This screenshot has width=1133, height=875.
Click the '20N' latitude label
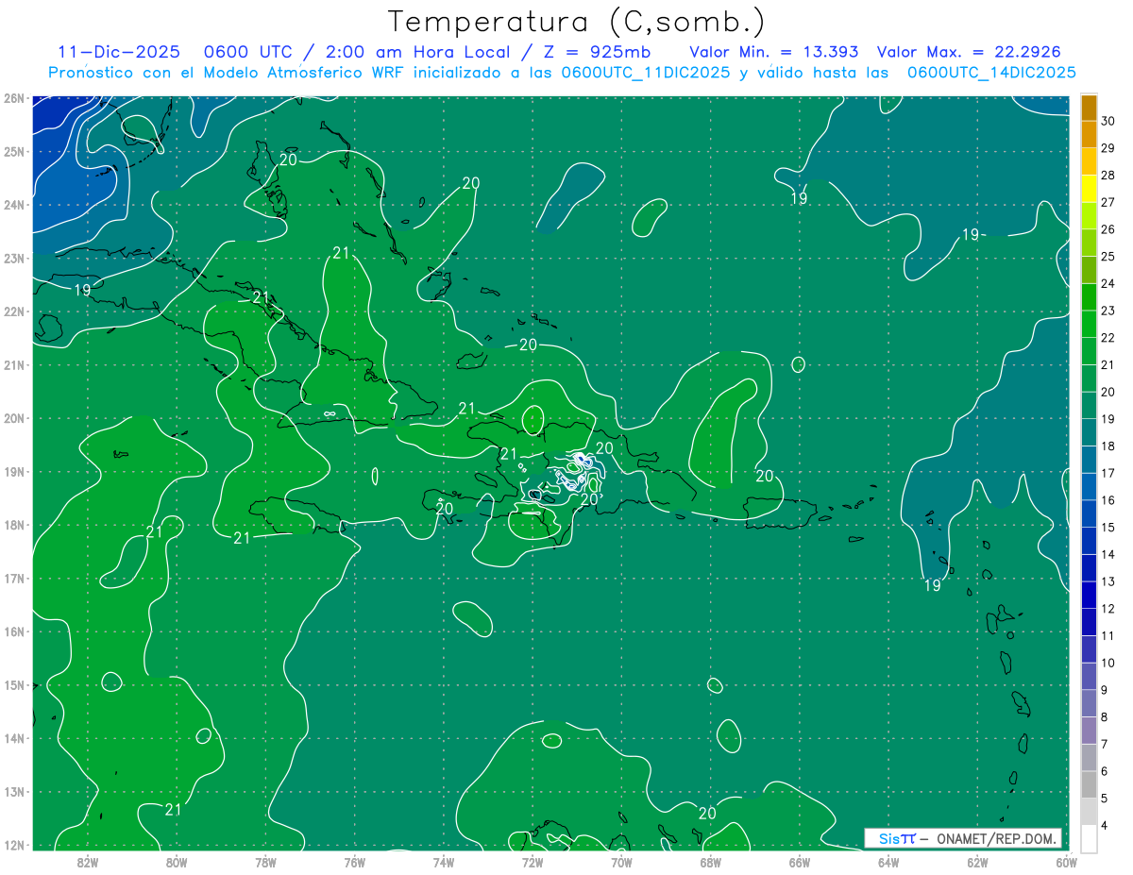click(13, 418)
